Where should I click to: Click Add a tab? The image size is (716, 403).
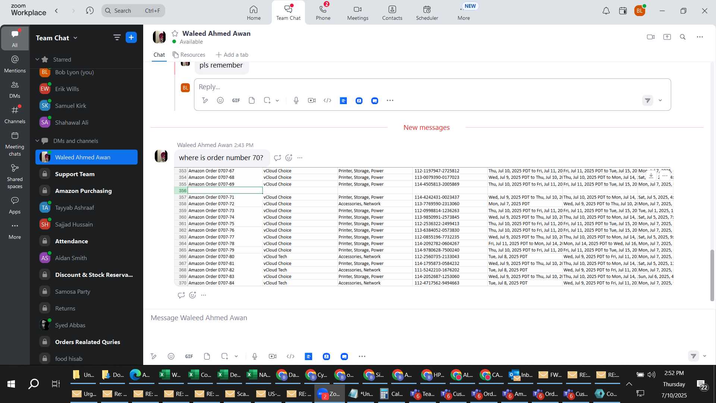[232, 55]
